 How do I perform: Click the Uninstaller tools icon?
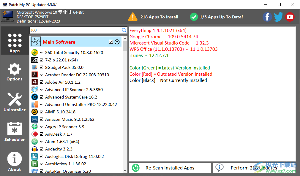coord(14,99)
